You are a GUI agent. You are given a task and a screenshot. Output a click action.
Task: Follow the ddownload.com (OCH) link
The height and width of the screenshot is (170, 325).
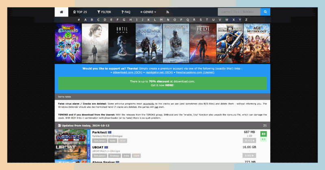(128, 72)
